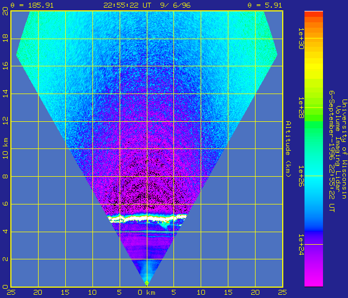
Task: Click the 6-September-1996 22:55:22 UT line
Action: 332,151
